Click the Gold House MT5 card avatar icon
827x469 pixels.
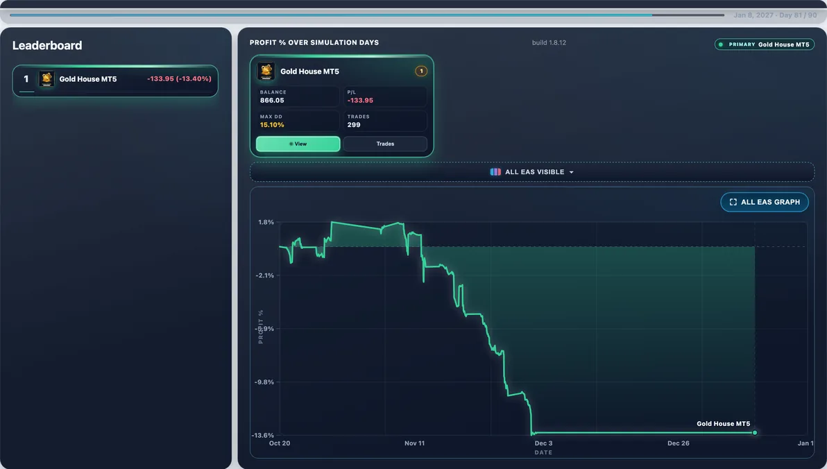(266, 71)
